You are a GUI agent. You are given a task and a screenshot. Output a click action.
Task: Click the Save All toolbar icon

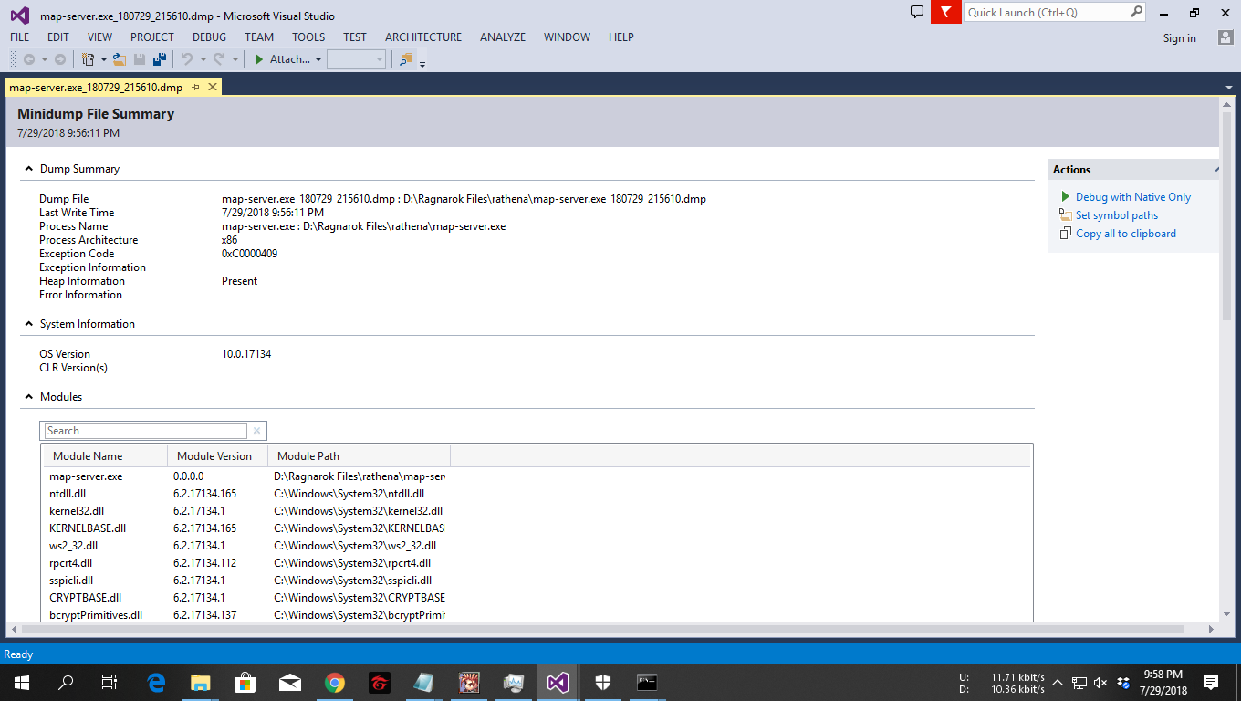tap(158, 58)
